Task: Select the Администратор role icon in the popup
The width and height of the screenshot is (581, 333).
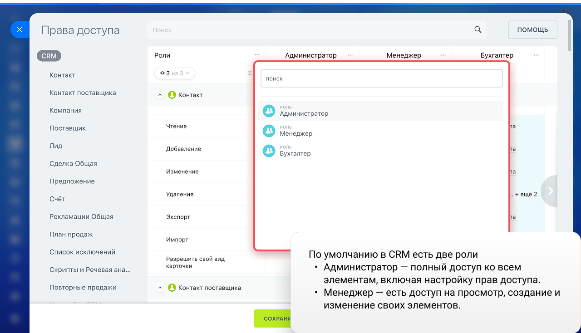Action: tap(269, 111)
